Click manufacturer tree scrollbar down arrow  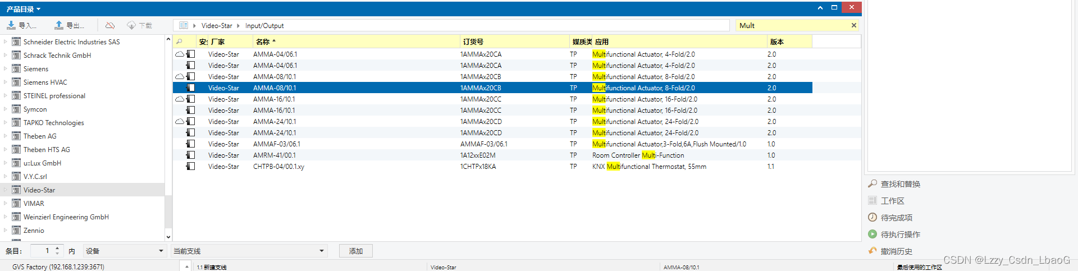168,237
